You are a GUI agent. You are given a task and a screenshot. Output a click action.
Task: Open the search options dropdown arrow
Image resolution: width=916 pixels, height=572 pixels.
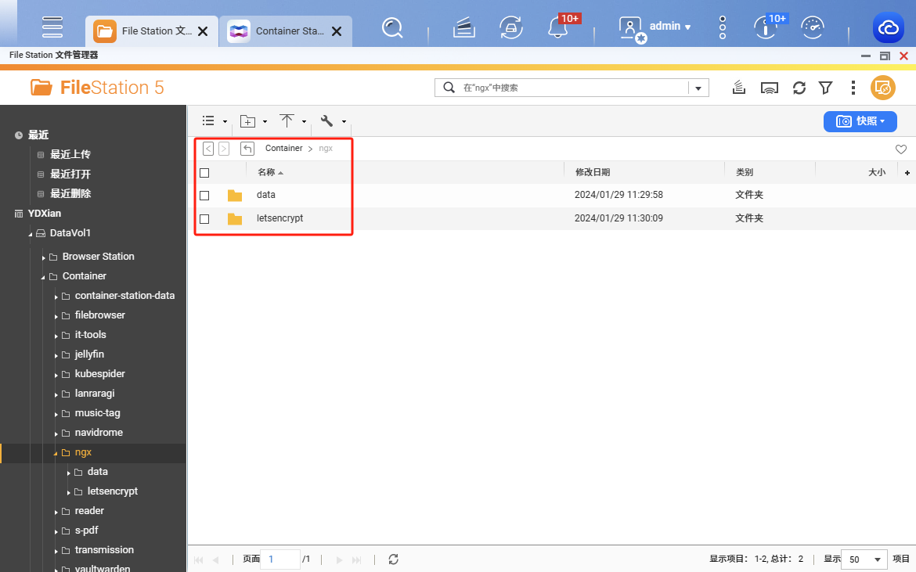coord(698,88)
